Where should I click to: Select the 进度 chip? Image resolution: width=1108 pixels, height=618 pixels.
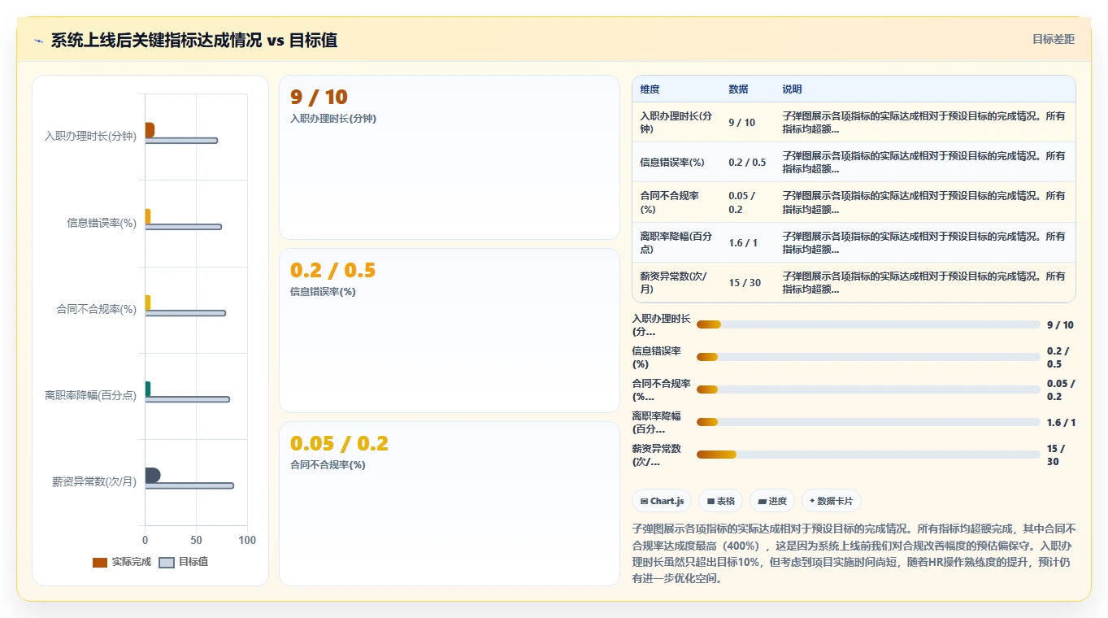772,501
